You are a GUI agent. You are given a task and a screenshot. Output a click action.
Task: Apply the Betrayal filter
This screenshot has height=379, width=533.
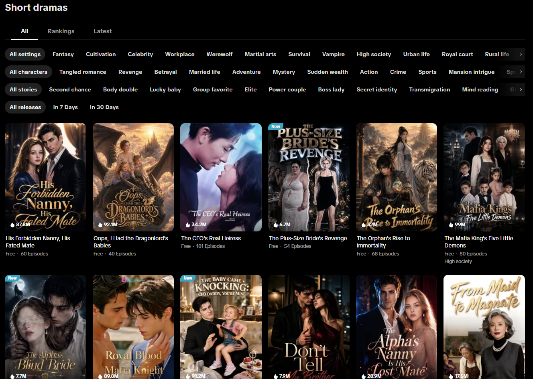point(166,72)
